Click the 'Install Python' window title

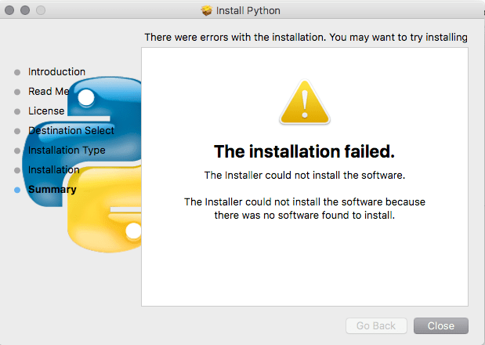tap(248, 10)
